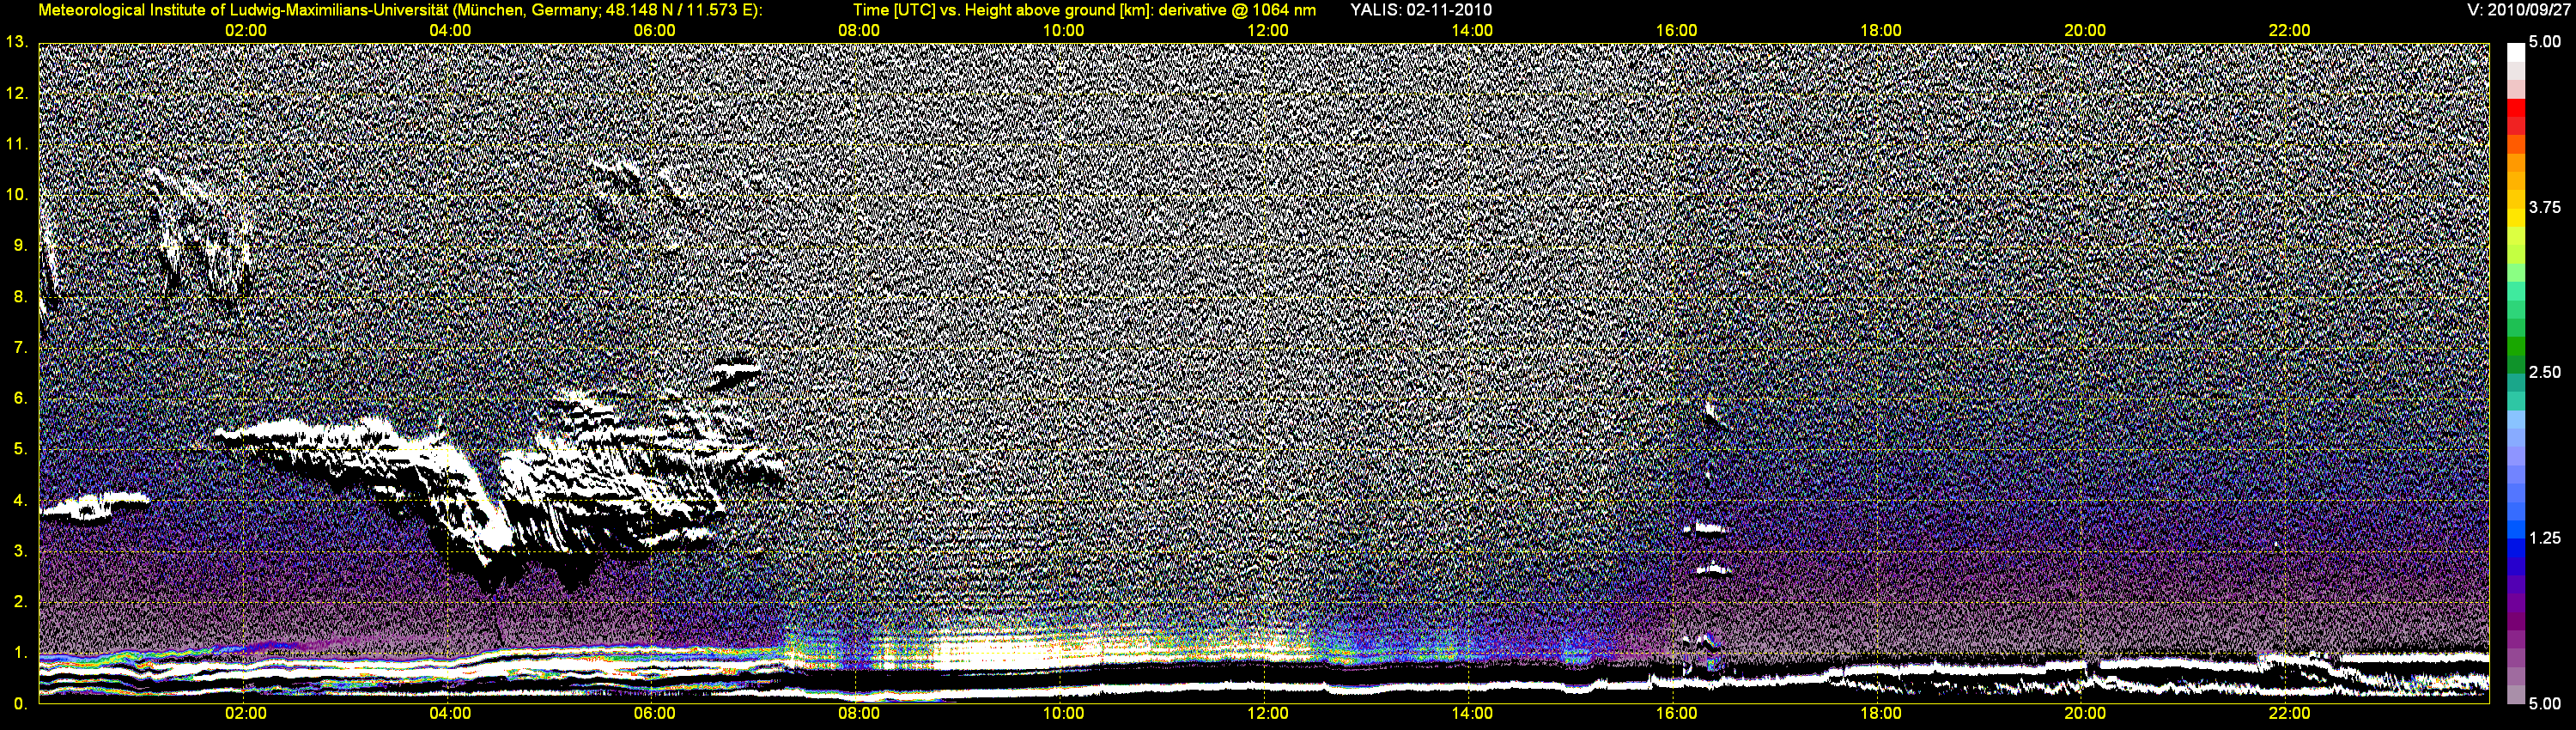This screenshot has width=2576, height=730.
Task: Click 18:00 on the lower time axis
Action: (1880, 713)
